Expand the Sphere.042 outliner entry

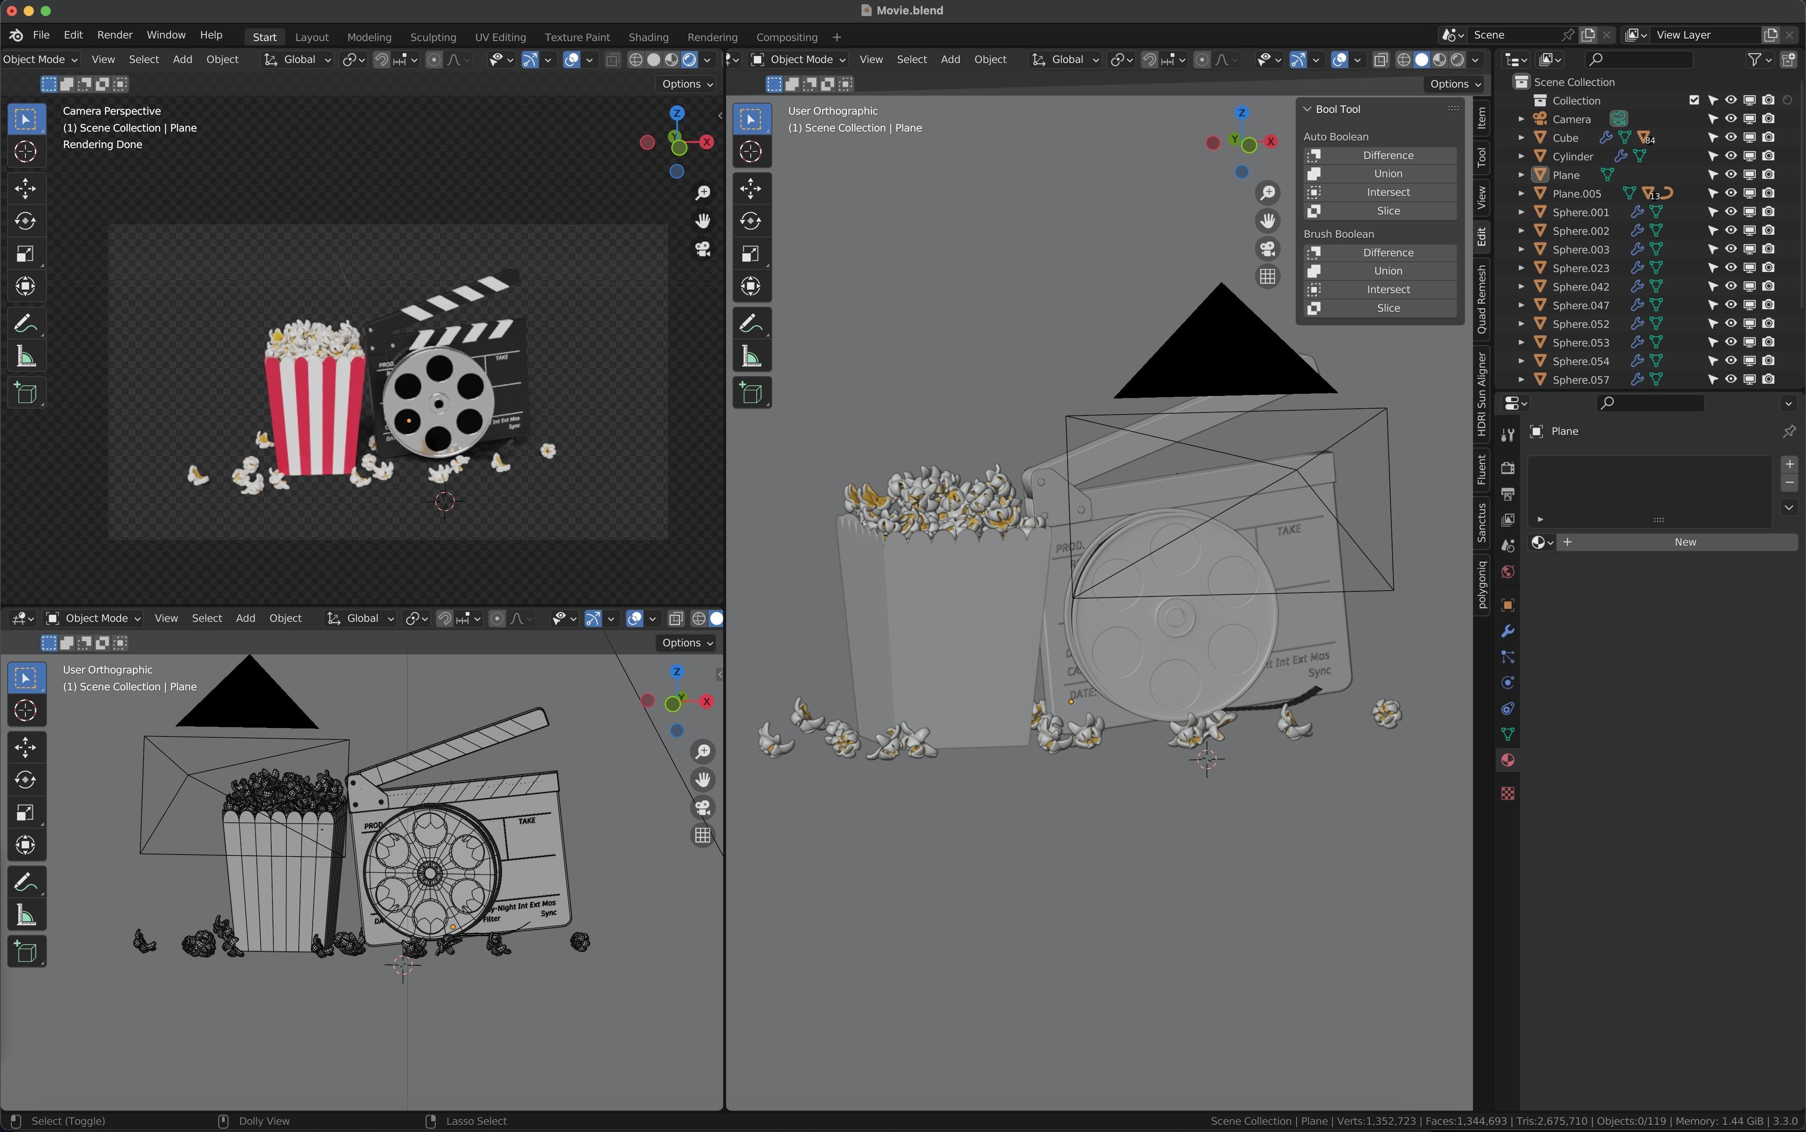1522,287
